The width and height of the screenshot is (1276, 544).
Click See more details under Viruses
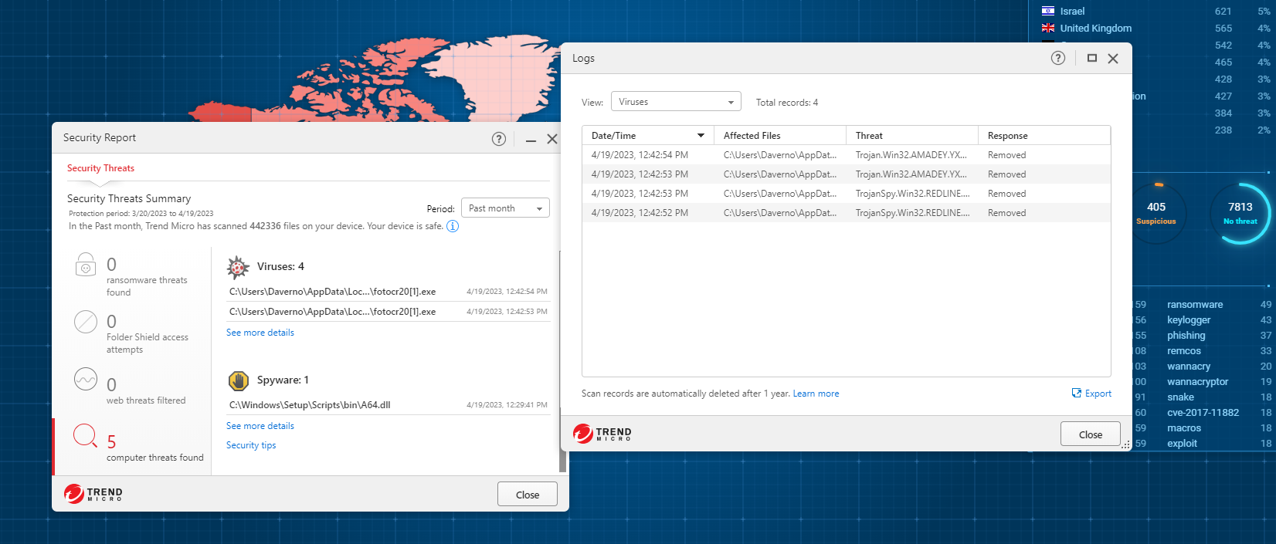coord(260,333)
